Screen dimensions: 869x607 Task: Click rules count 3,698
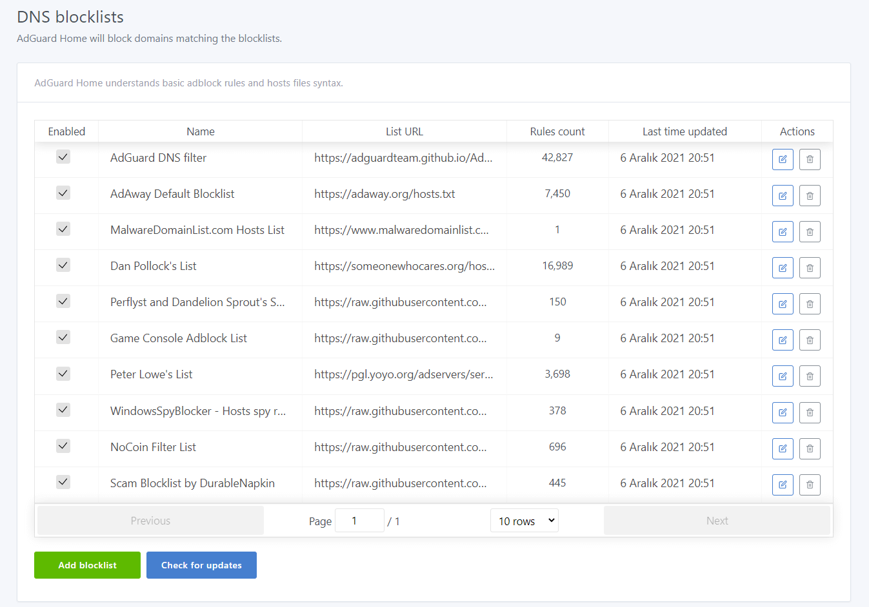(x=557, y=374)
